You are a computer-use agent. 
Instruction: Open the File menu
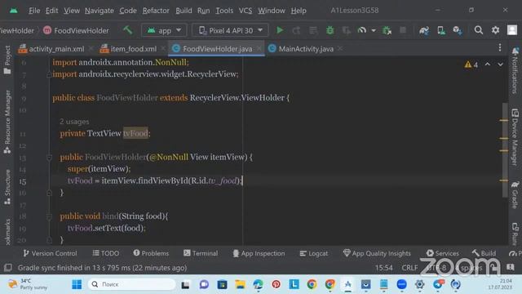point(34,11)
